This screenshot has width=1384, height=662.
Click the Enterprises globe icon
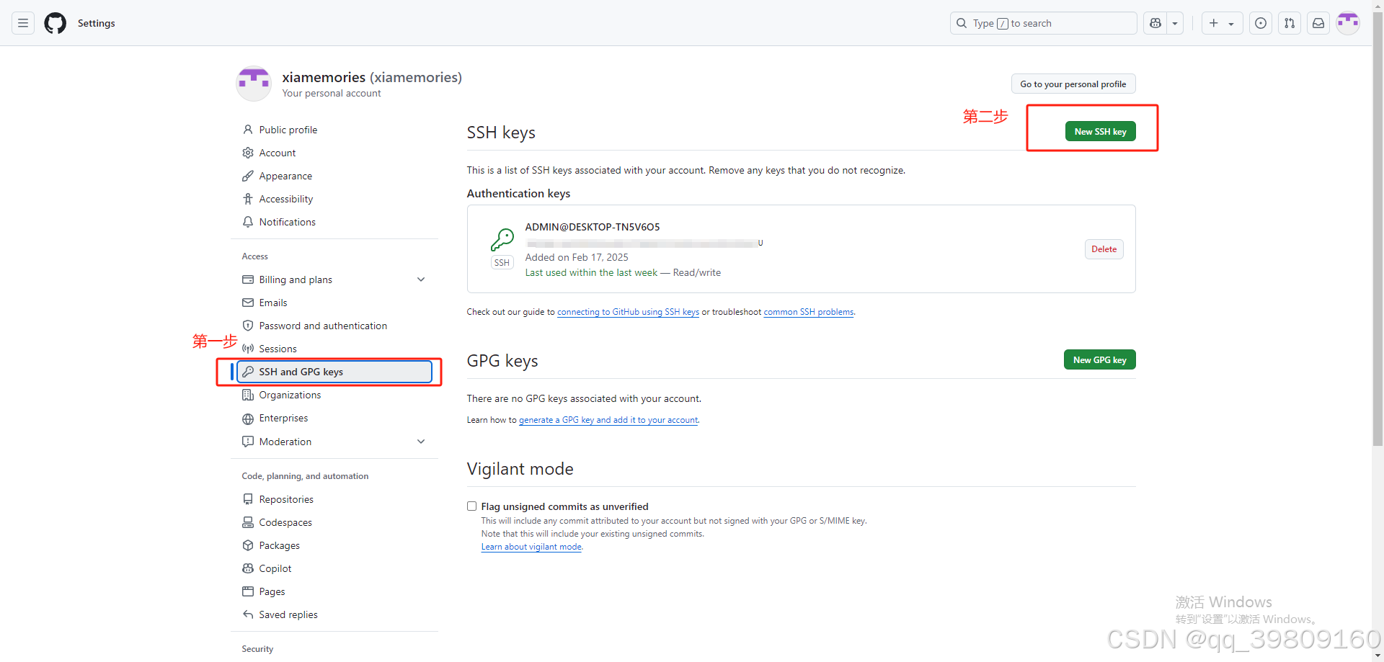click(x=248, y=419)
